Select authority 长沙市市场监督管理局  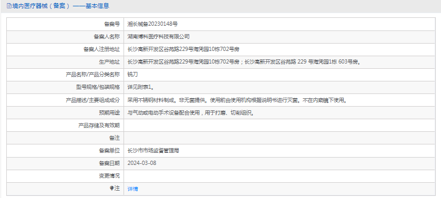[x=153, y=151]
